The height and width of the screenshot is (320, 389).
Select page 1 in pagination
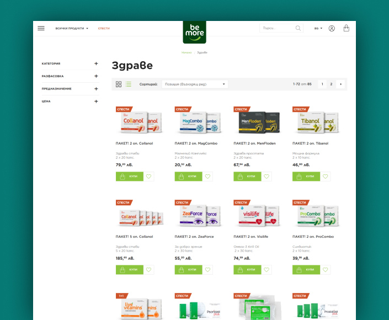[322, 84]
